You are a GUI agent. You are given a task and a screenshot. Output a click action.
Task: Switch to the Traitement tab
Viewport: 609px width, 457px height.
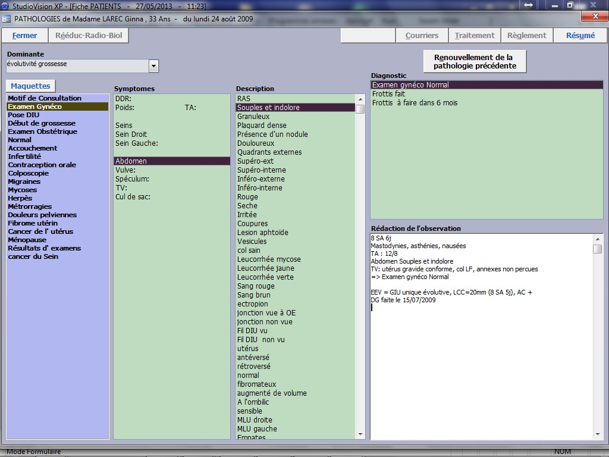(x=475, y=36)
